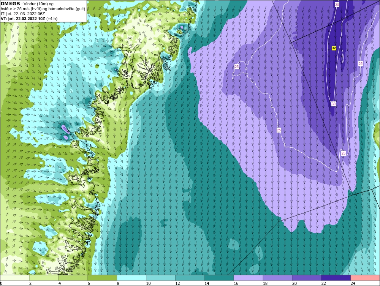Click the legend scale value 0
380x286 pixels.
(x=1, y=283)
